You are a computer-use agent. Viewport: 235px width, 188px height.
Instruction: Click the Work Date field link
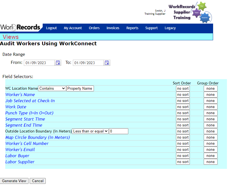click(x=16, y=107)
